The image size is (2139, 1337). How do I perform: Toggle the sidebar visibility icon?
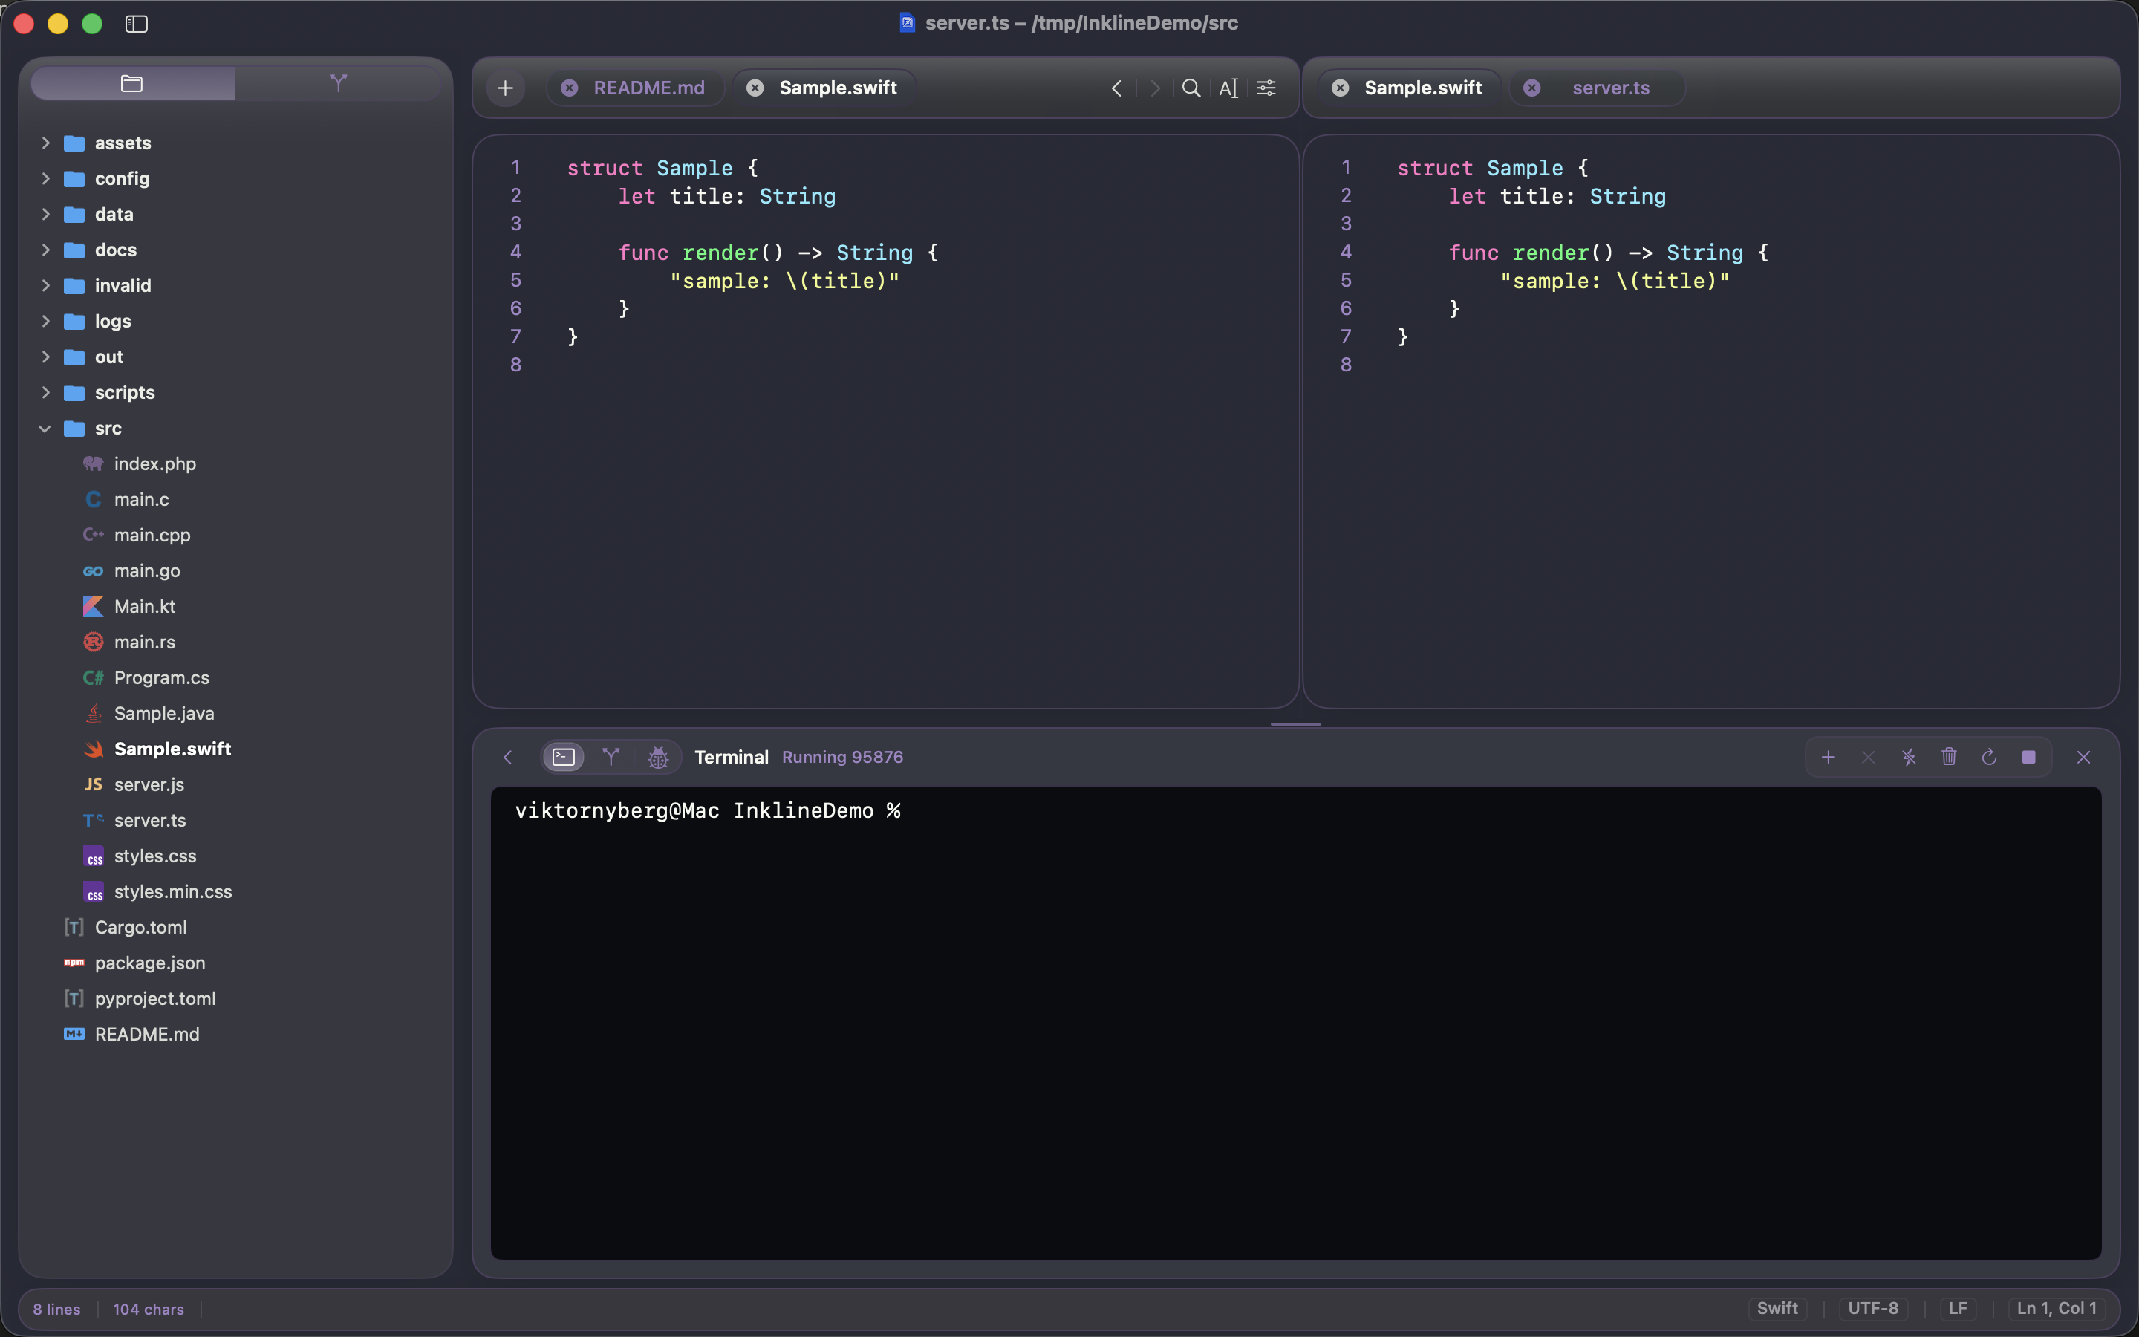click(x=136, y=24)
